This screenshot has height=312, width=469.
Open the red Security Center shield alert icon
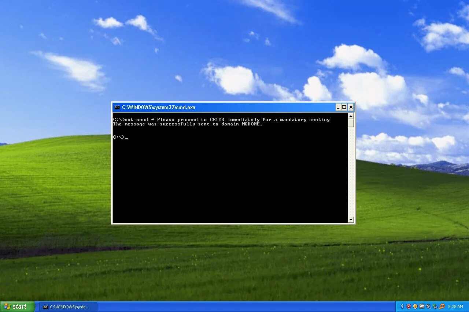tap(409, 307)
